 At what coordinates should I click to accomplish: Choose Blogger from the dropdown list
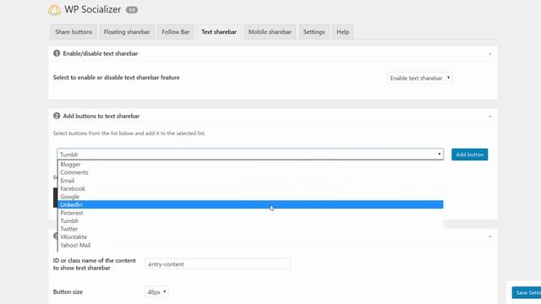(250, 165)
